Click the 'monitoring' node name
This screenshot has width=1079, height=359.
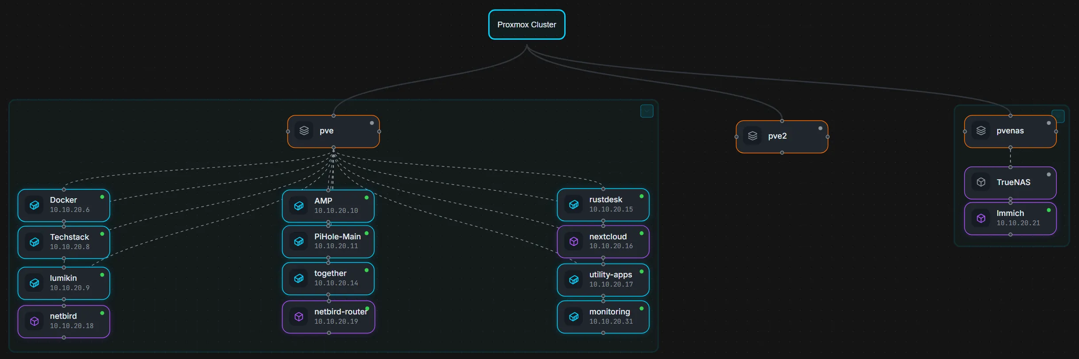click(x=610, y=312)
